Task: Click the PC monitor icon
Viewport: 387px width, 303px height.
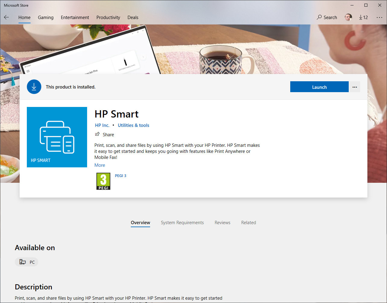Action: pyautogui.click(x=23, y=262)
